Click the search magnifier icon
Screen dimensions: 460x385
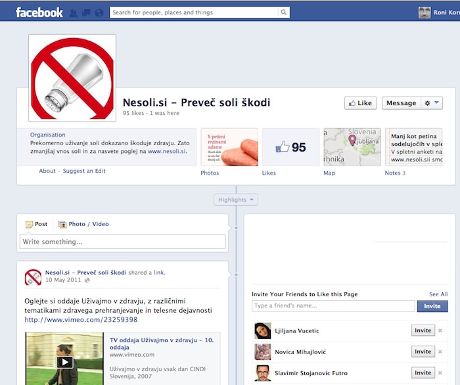pyautogui.click(x=283, y=12)
